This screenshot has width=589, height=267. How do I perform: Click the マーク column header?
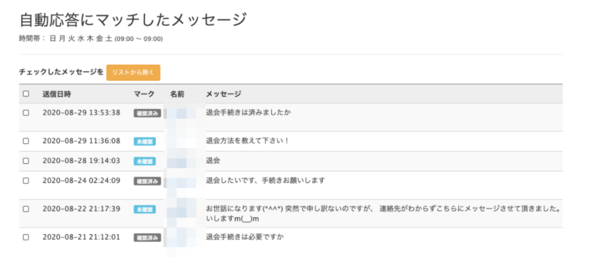pos(144,94)
